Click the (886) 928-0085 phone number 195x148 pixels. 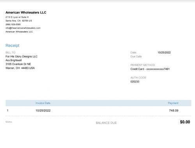click(x=13, y=24)
